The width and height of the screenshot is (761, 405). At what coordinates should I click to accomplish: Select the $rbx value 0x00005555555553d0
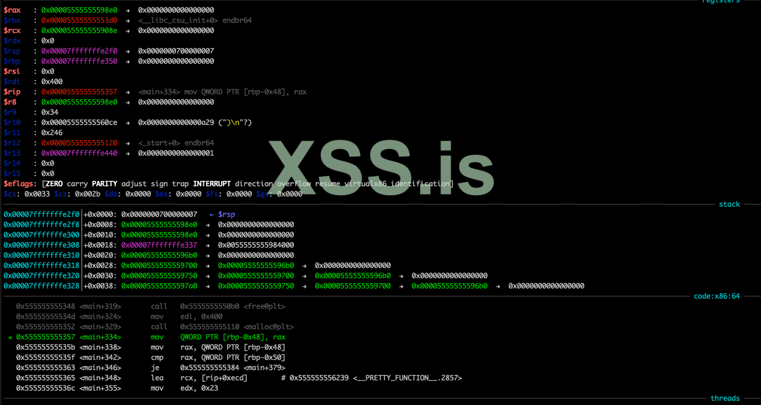click(79, 20)
